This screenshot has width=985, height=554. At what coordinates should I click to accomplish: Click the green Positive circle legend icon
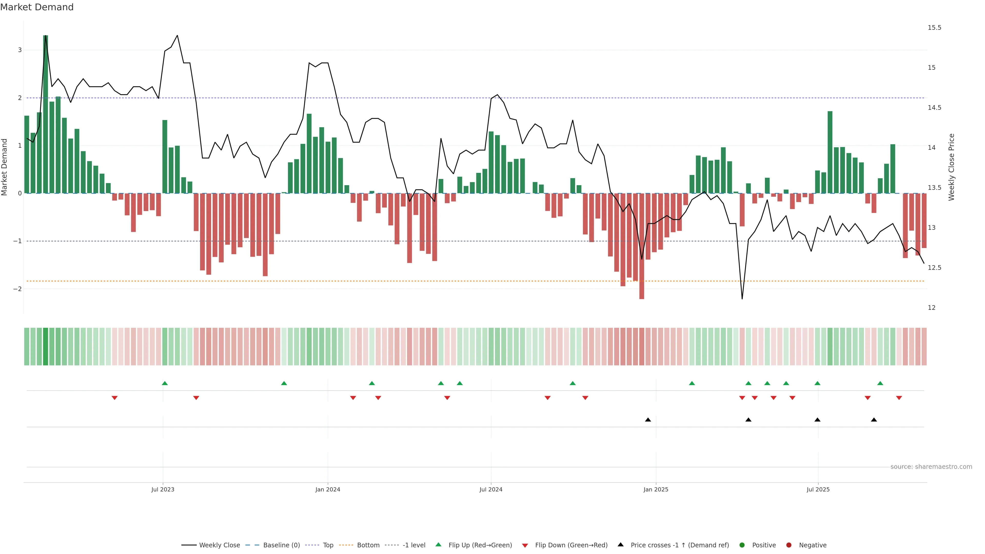coord(742,545)
